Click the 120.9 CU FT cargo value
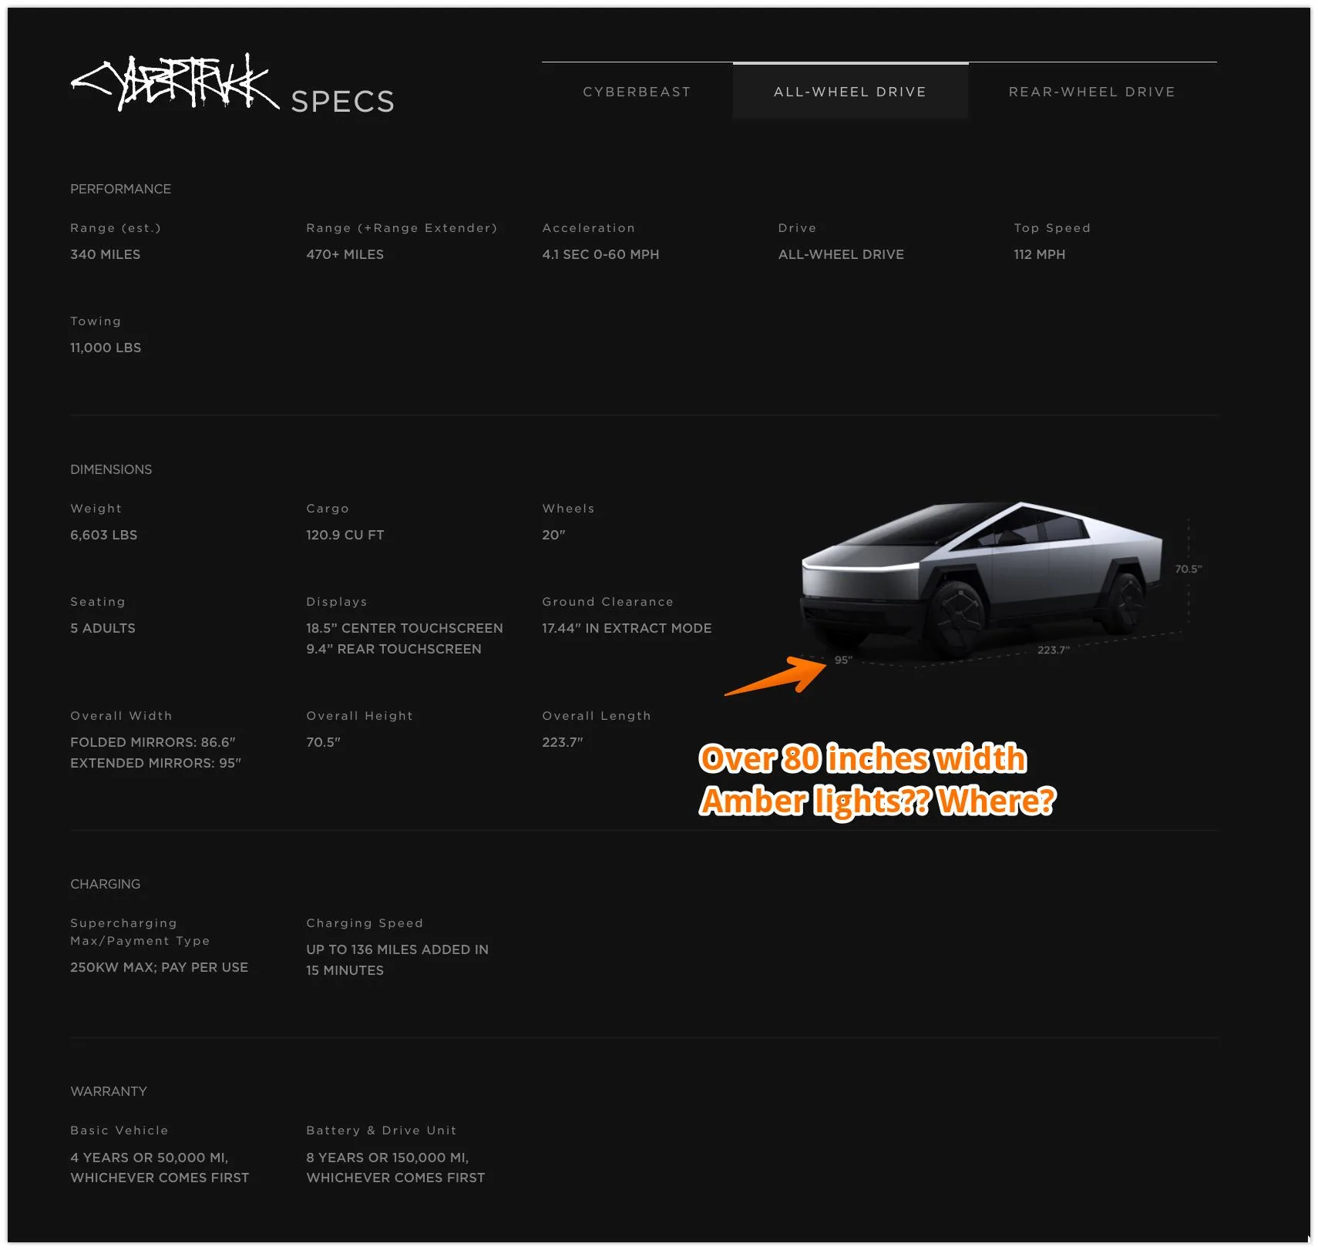The image size is (1318, 1250). click(x=345, y=535)
